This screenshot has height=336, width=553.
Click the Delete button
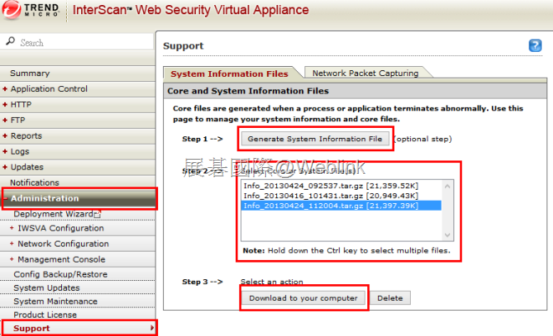click(x=390, y=298)
